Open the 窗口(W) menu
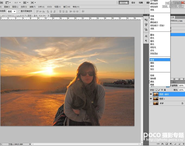 [67, 7]
